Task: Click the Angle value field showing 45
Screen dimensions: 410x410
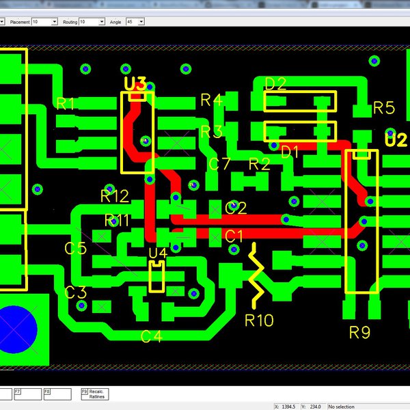Action: 132,22
